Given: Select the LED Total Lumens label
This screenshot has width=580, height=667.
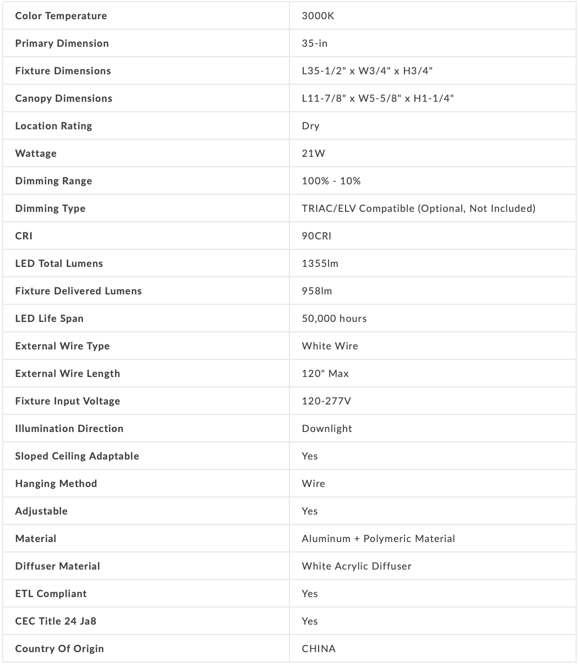Looking at the screenshot, I should (59, 264).
